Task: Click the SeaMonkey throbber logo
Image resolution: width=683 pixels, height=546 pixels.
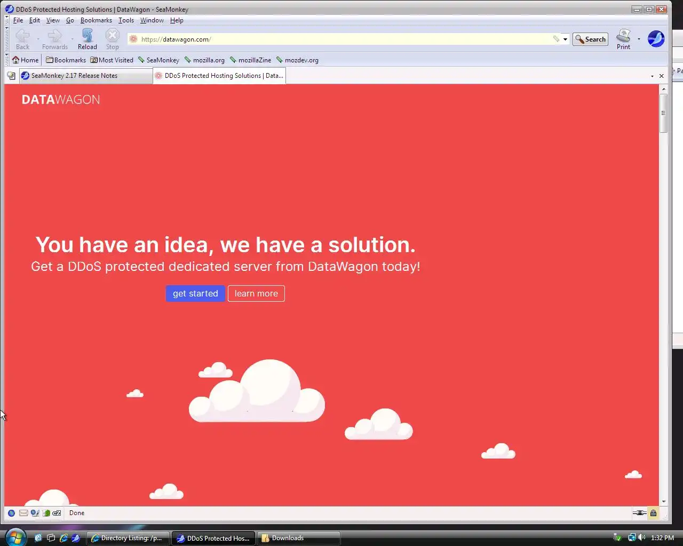Action: [656, 39]
